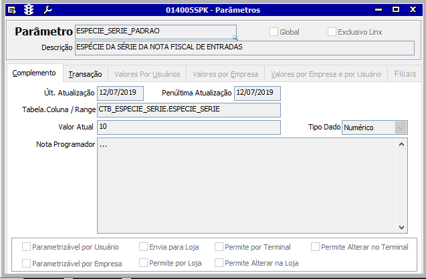Click the window title 014005SPK - Parâmetros
Screen dimensions: 426x279
(x=213, y=10)
